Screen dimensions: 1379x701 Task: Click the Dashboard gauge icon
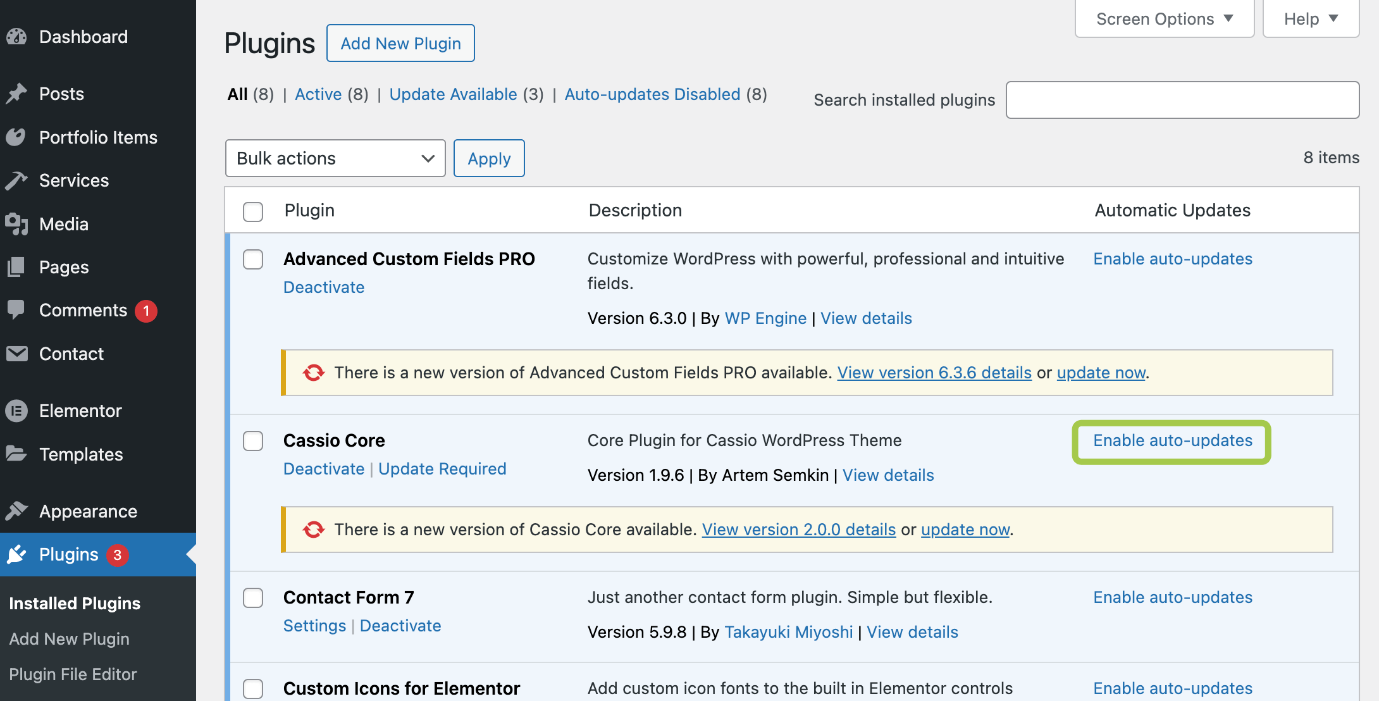16,37
